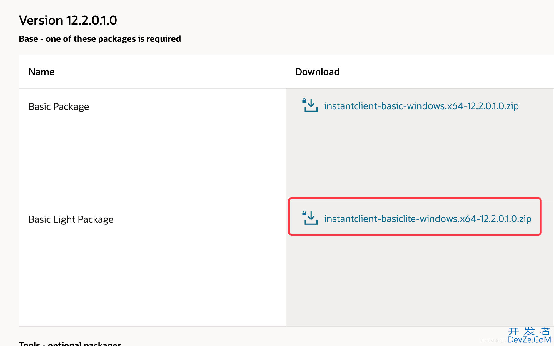Click the DevZe.CoM watermark text

tap(529, 340)
